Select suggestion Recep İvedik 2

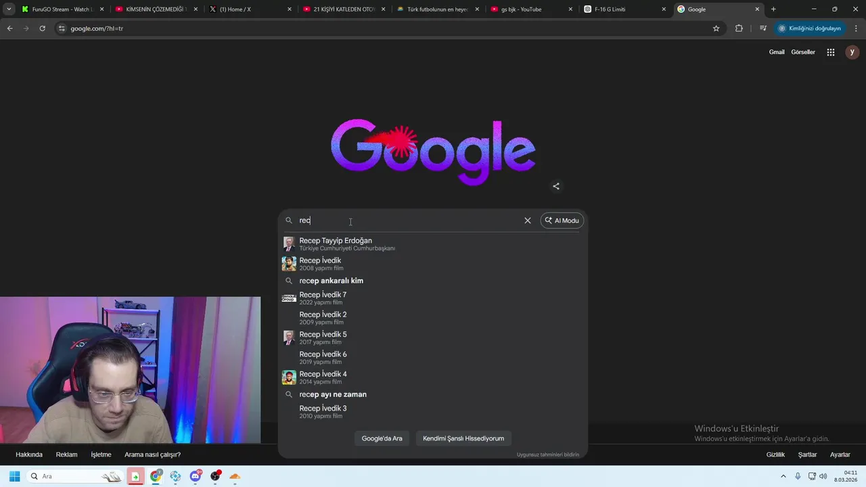433,318
